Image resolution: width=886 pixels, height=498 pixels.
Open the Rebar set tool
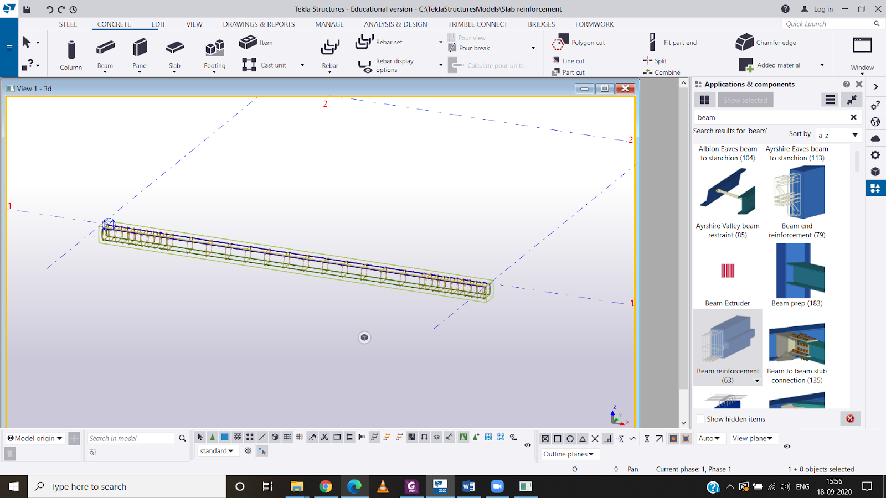(365, 42)
